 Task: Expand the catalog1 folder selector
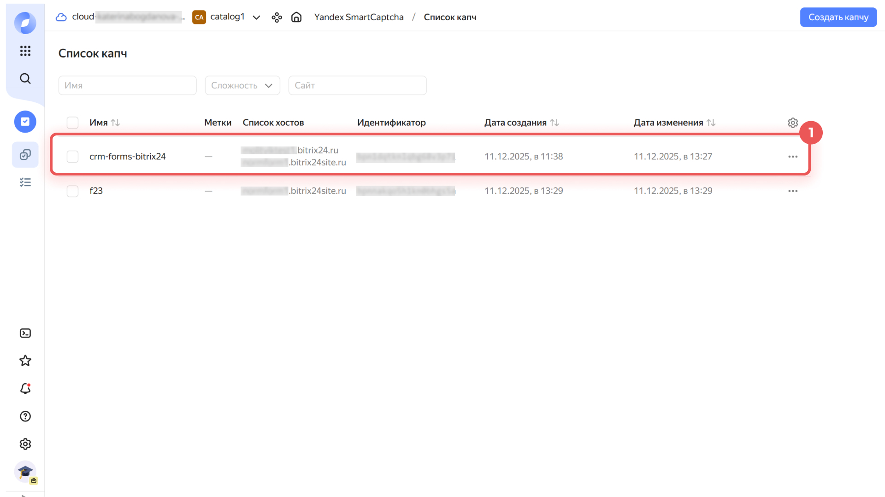(x=256, y=18)
